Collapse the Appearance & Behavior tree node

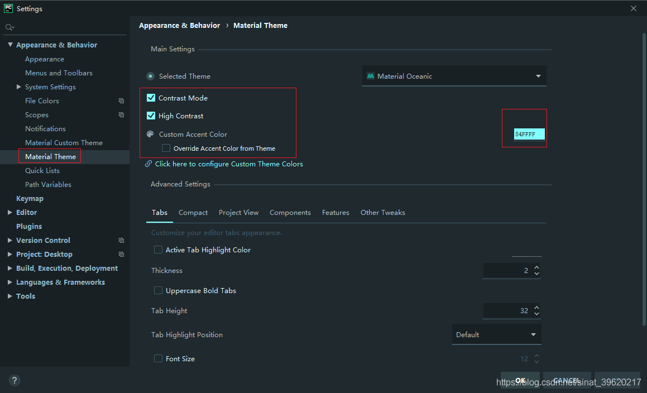(x=10, y=45)
